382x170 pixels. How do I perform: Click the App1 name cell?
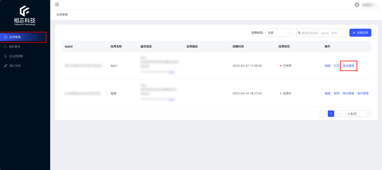click(114, 66)
